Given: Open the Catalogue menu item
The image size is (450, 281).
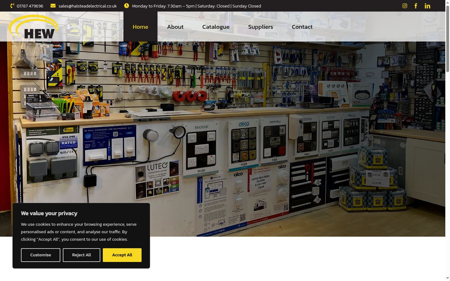Looking at the screenshot, I should coord(216,27).
